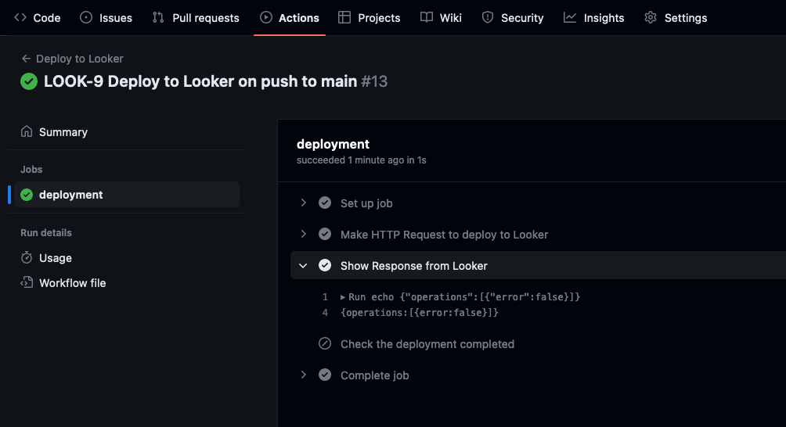
Task: Click the Wiki book icon
Action: click(x=427, y=17)
